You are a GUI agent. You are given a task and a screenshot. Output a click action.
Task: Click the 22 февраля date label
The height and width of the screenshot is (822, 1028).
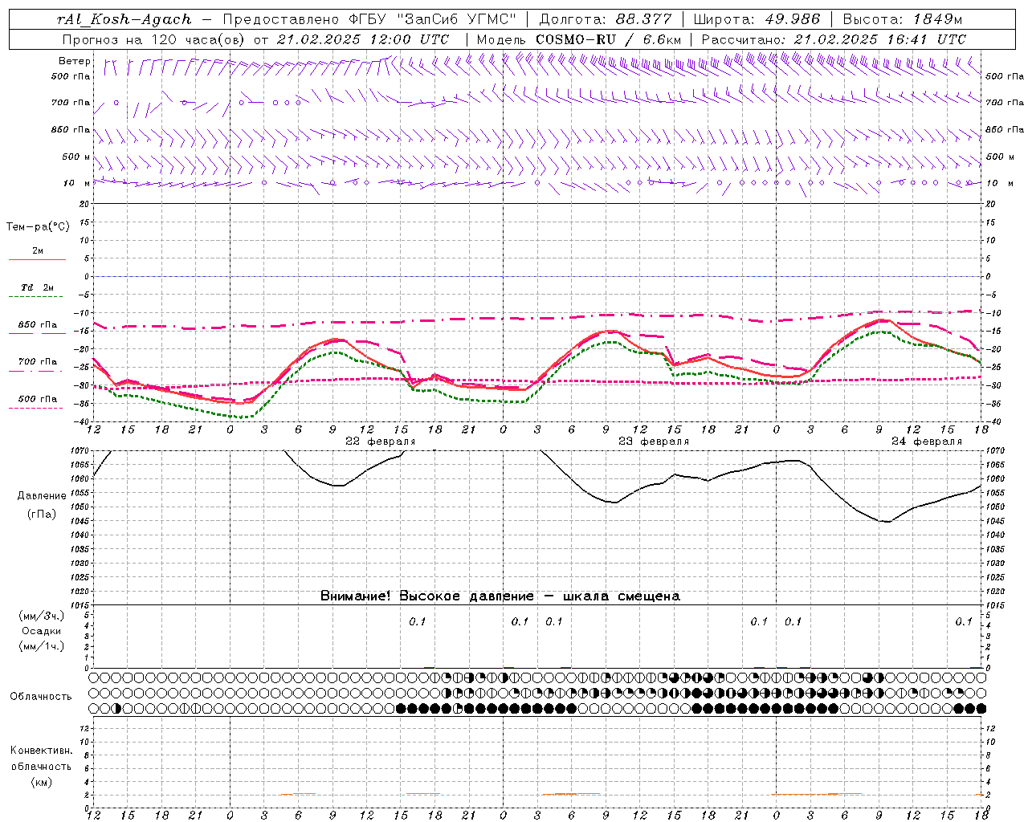pyautogui.click(x=381, y=442)
